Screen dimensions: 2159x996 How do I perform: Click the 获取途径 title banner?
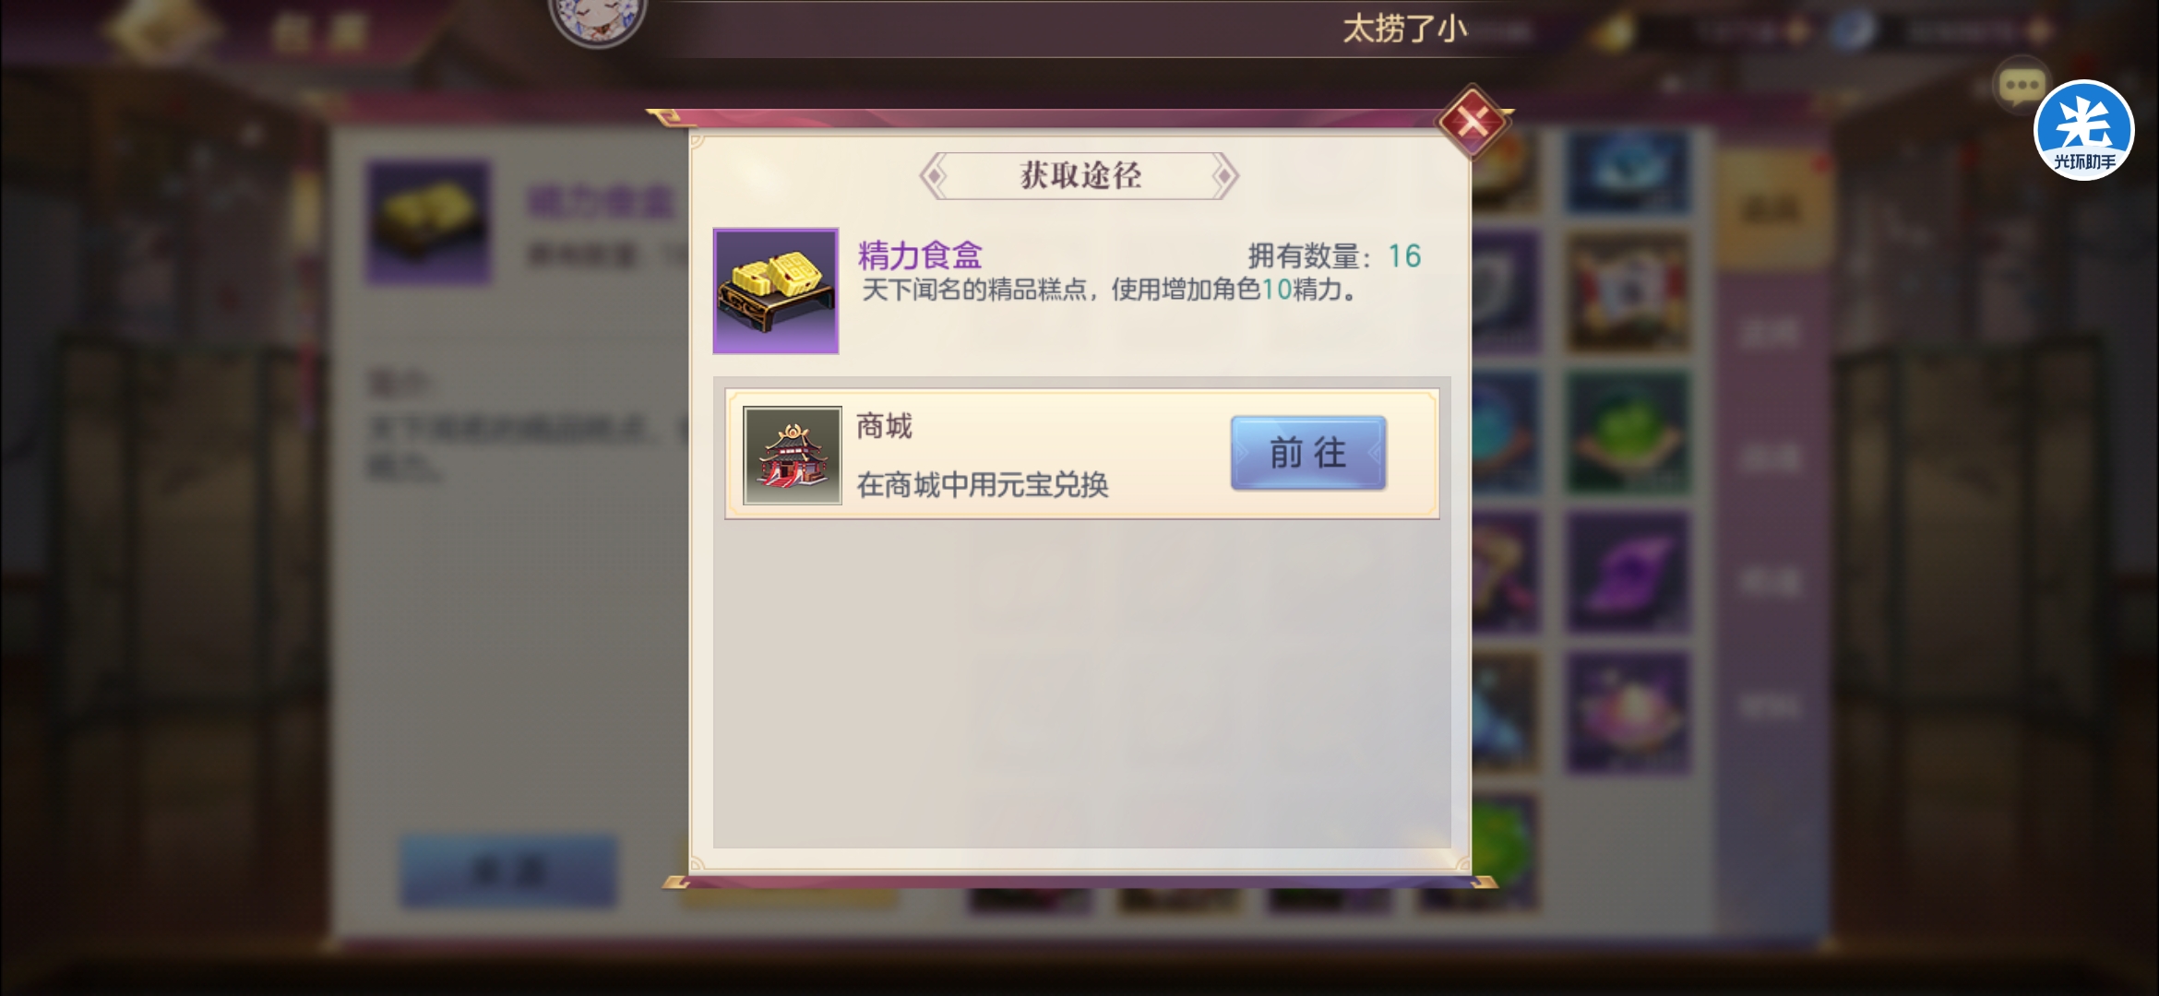(1079, 175)
